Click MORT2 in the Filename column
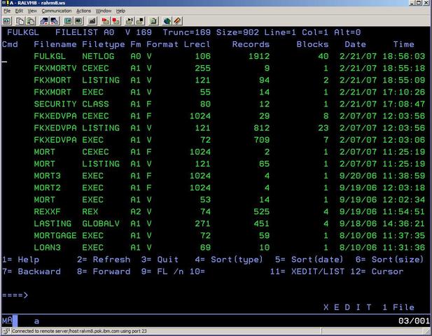Image resolution: width=432 pixels, height=336 pixels. [47, 188]
